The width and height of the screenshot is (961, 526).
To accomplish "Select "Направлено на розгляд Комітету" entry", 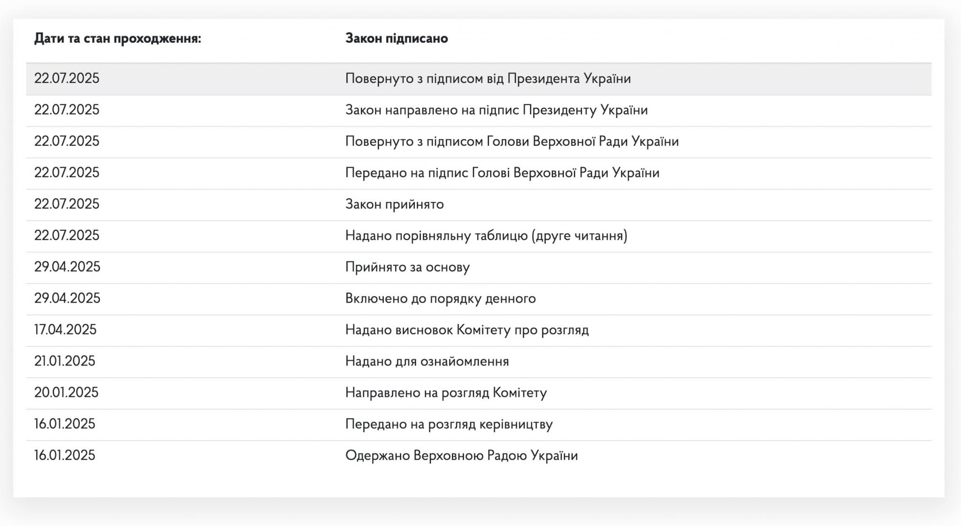I will pyautogui.click(x=446, y=393).
